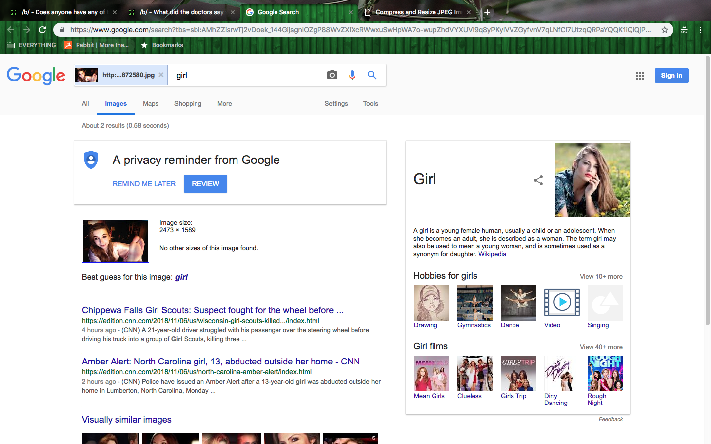The image size is (711, 444).
Task: Click the Sign in button
Action: 671,76
